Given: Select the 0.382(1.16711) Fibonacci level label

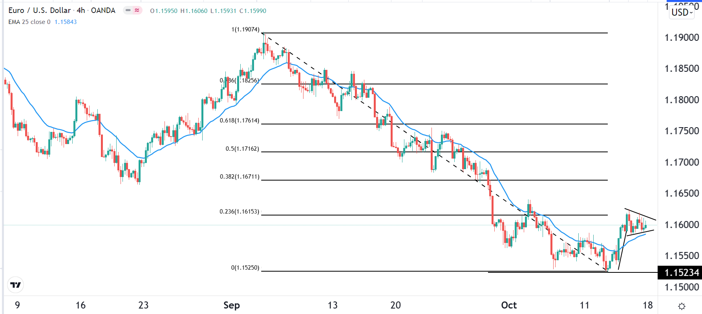Looking at the screenshot, I should (239, 177).
